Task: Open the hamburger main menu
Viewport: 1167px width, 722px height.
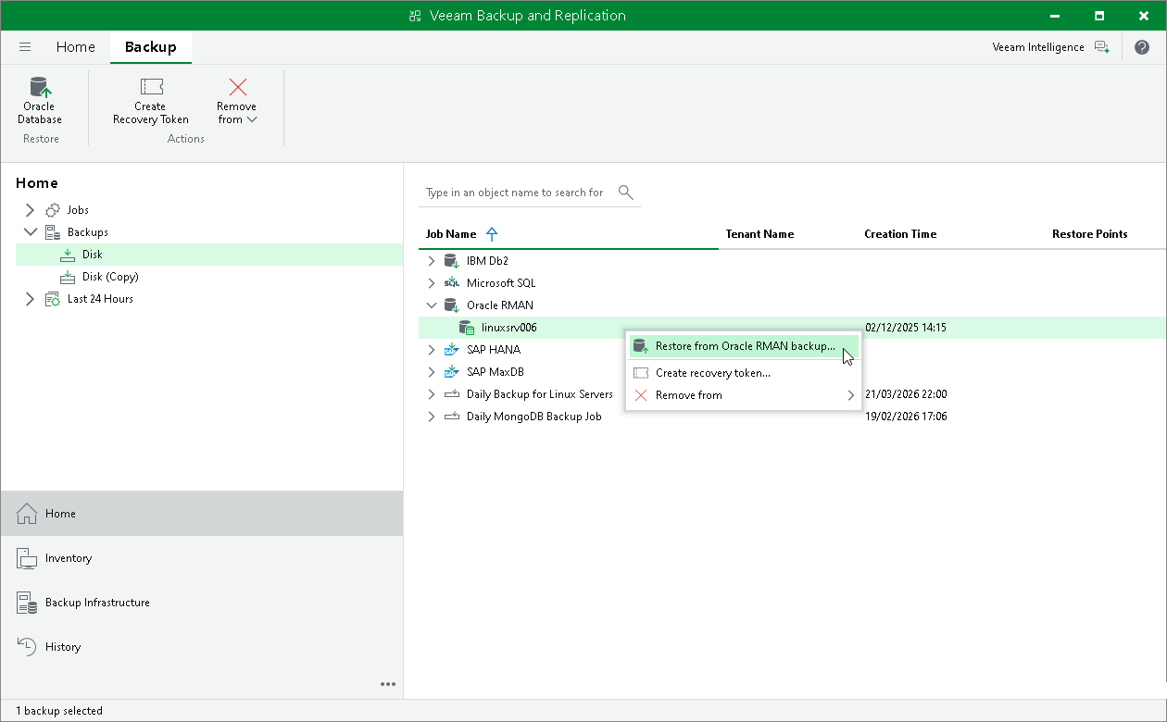Action: point(25,47)
